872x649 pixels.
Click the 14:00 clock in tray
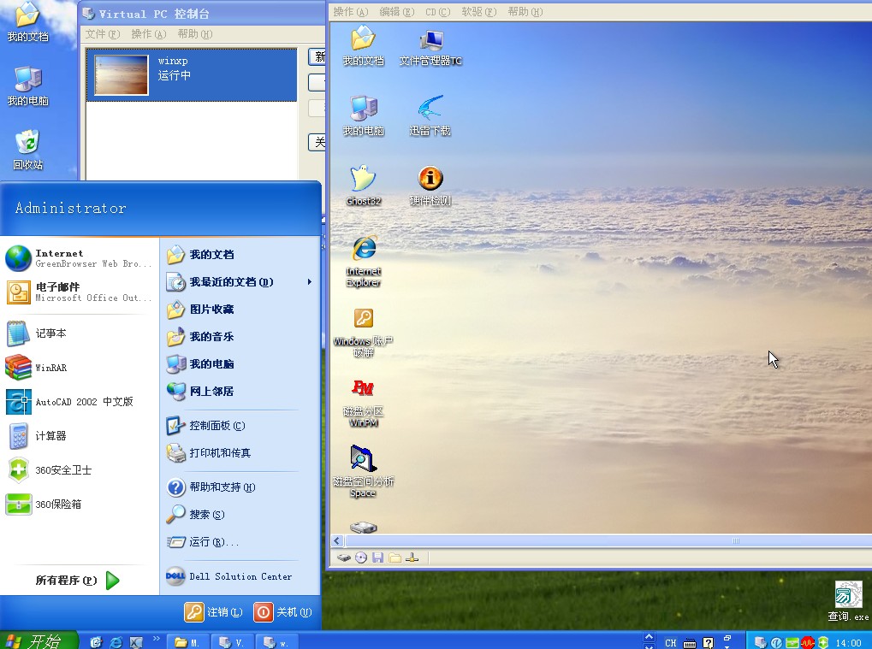tap(848, 643)
